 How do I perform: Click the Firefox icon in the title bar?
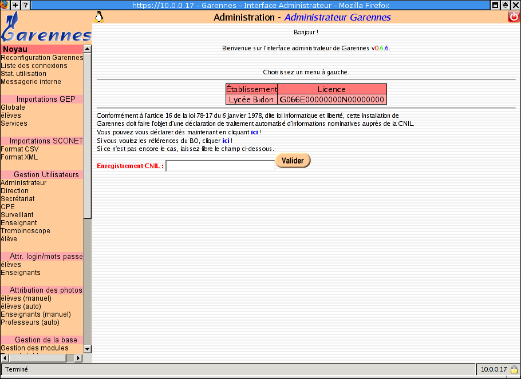click(5, 5)
